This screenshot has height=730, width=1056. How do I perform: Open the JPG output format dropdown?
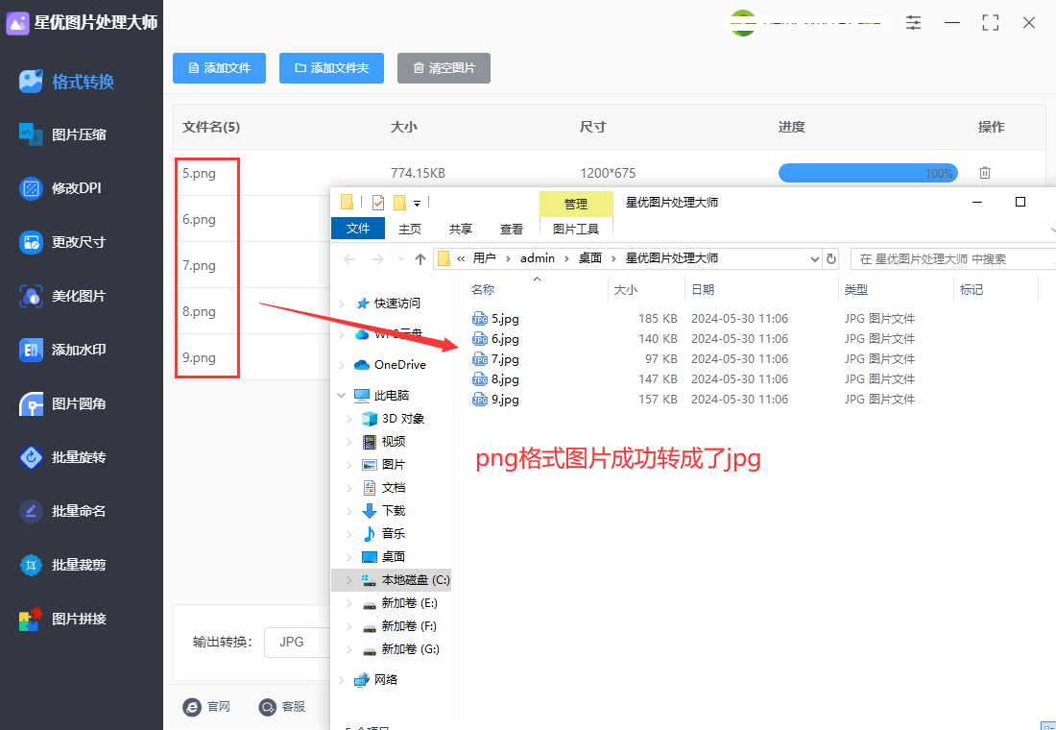coord(298,642)
